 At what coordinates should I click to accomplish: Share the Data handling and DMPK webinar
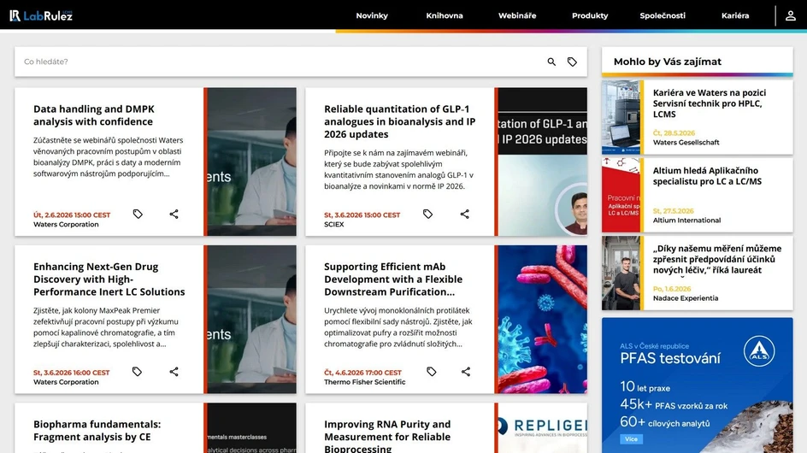(174, 214)
